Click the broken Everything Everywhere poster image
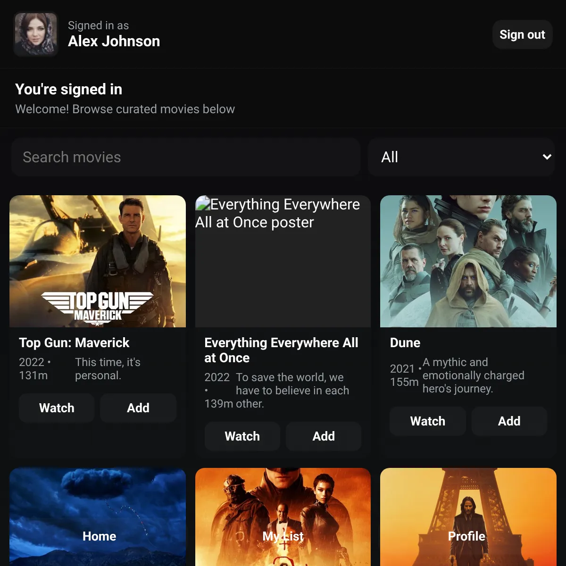 [x=283, y=261]
